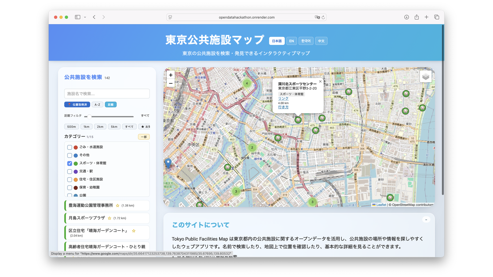Image resolution: width=493 pixels, height=277 pixels.
Task: Collapse the このサイトについて section
Action: [x=426, y=220]
